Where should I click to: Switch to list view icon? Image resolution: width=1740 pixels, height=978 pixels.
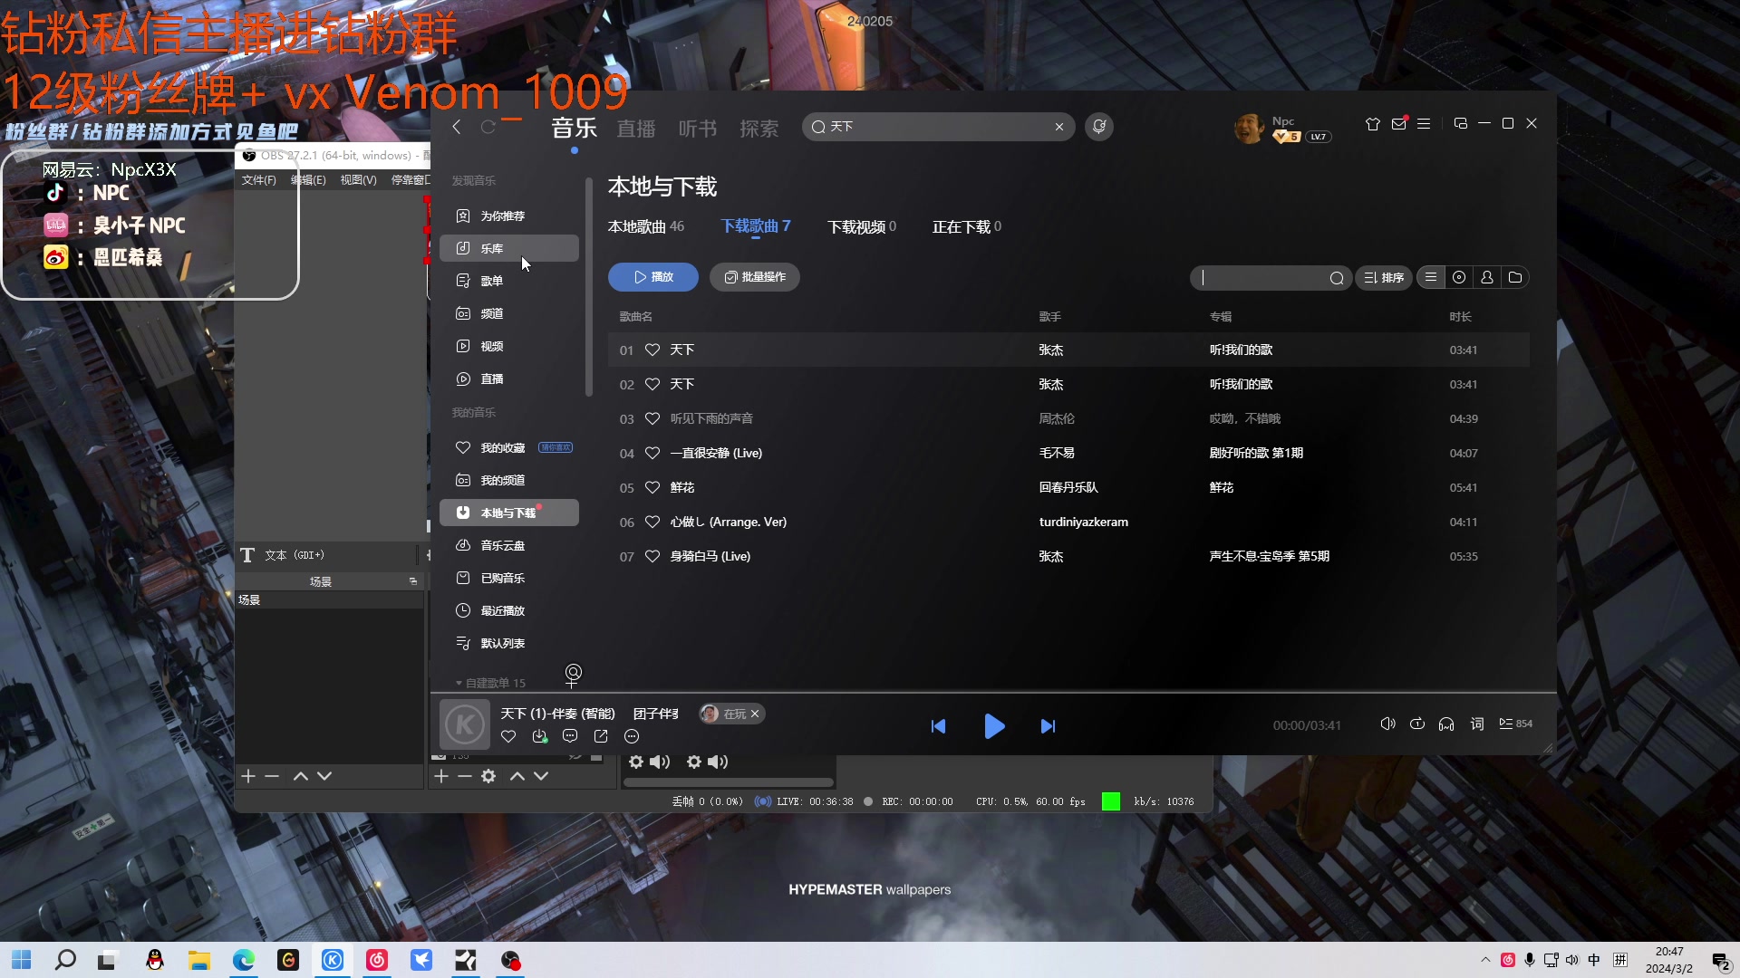pos(1431,277)
